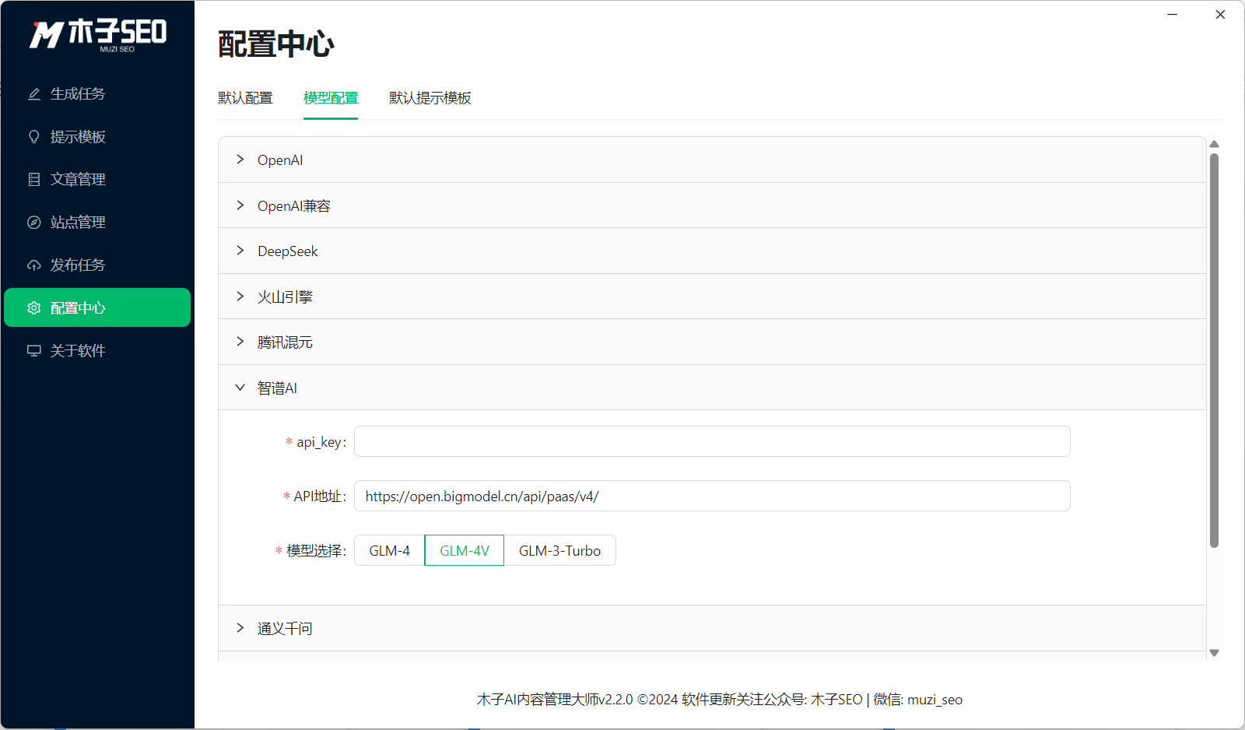The height and width of the screenshot is (730, 1245).
Task: Click the cloud upload icon beside 发布任务
Action: [x=34, y=265]
